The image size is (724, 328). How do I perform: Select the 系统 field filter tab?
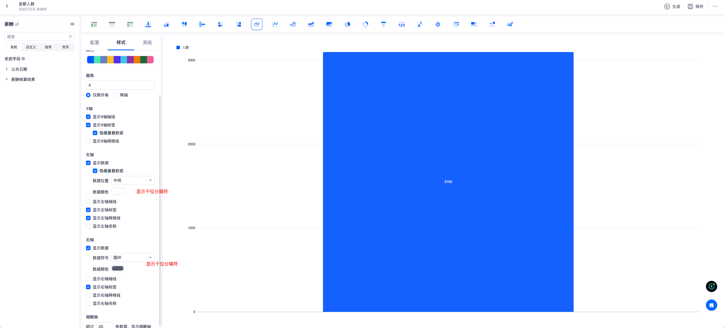(x=14, y=47)
